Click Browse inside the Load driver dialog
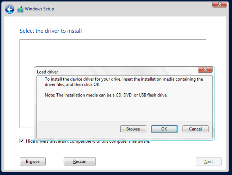The width and height of the screenshot is (232, 175). (x=133, y=129)
